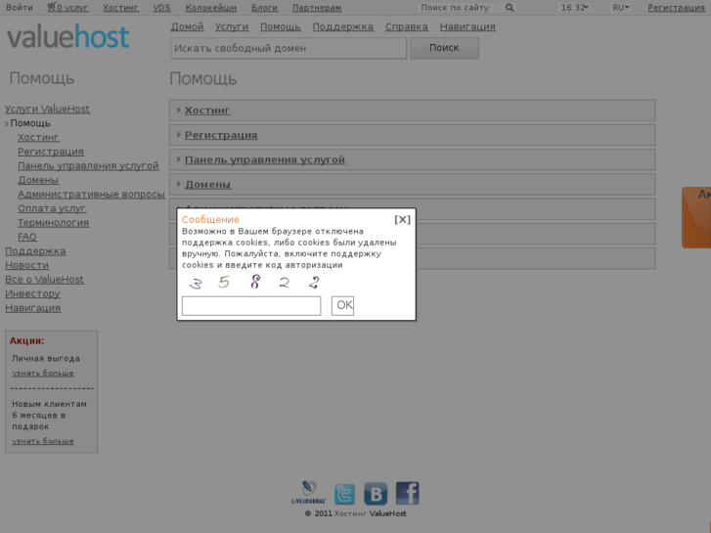711x533 pixels.
Task: Open the VKontakte social icon
Action: click(x=376, y=494)
